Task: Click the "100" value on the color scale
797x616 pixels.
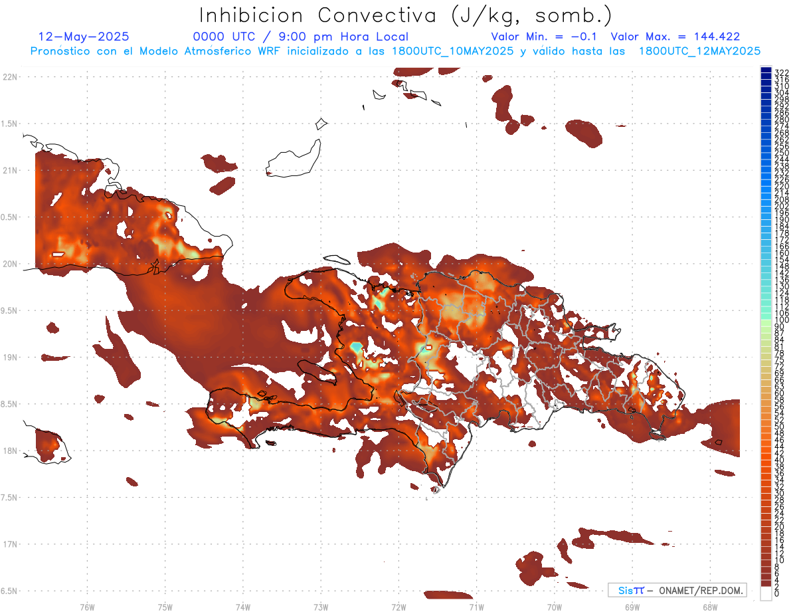Action: click(782, 320)
